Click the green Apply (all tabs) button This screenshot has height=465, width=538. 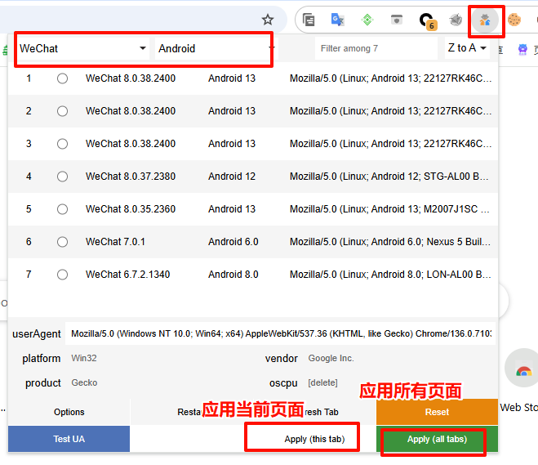coord(437,439)
